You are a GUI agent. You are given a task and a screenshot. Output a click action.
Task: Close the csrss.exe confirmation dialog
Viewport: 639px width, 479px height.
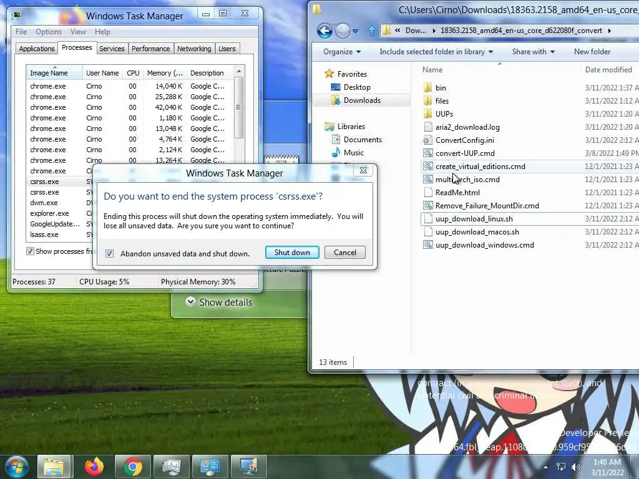364,170
